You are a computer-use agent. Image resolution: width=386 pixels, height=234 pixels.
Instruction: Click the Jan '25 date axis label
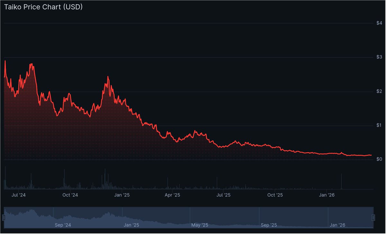[x=122, y=195]
